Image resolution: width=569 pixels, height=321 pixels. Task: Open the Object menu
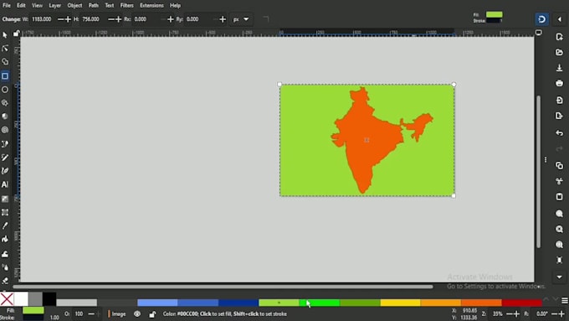74,6
